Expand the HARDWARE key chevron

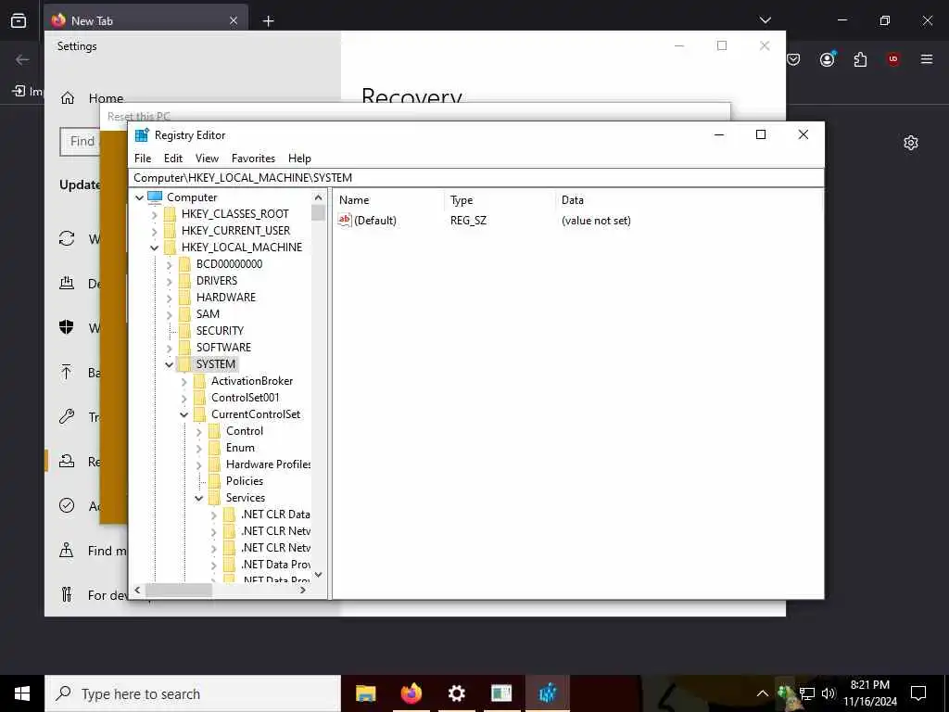coord(170,298)
